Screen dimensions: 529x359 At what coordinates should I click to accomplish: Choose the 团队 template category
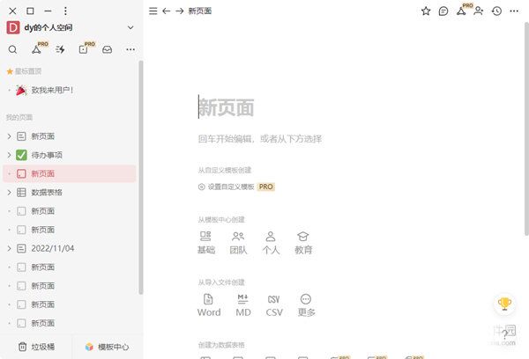point(238,243)
